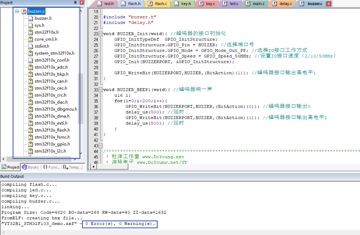Screen dimensions: 360x235
Task: Click the #include "buzzer.h" line
Action: point(130,17)
